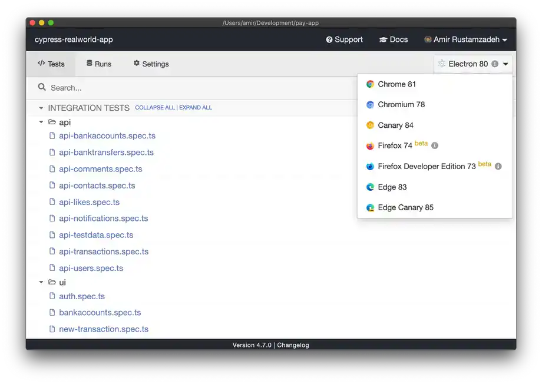Select the Chrome 81 browser icon
The height and width of the screenshot is (384, 542).
click(x=370, y=84)
